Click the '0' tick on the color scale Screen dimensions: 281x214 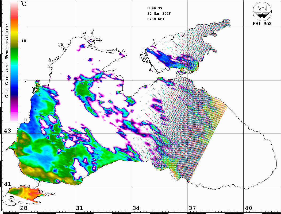25,120
